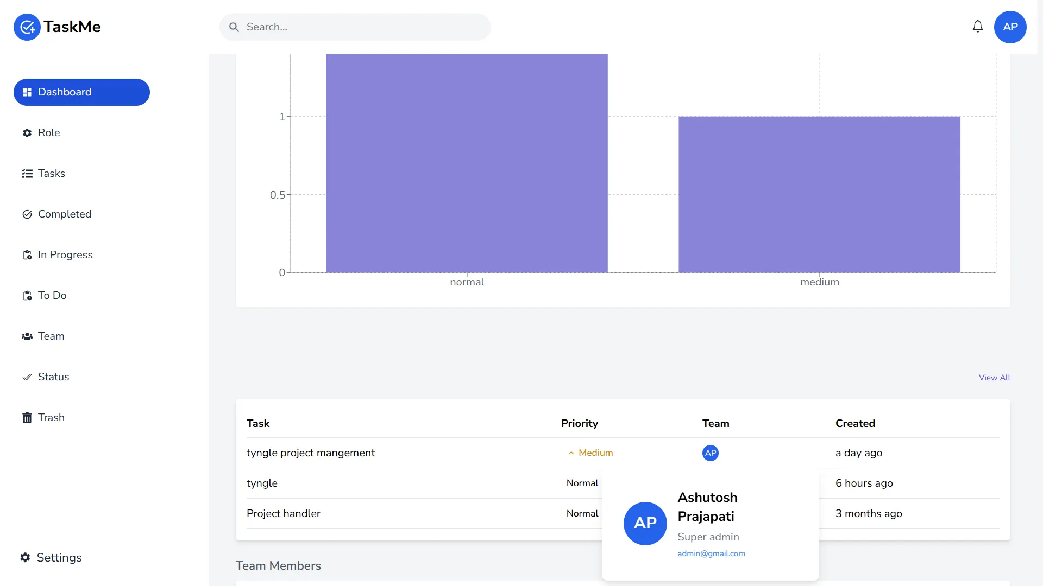Click Normal priority in tyngle row
The width and height of the screenshot is (1043, 586).
(x=582, y=483)
